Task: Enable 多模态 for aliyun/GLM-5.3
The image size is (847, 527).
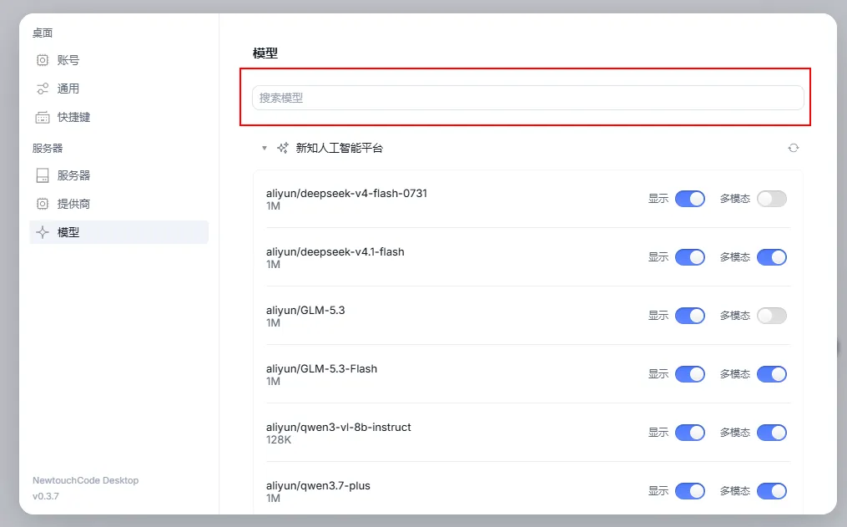Action: (x=771, y=316)
